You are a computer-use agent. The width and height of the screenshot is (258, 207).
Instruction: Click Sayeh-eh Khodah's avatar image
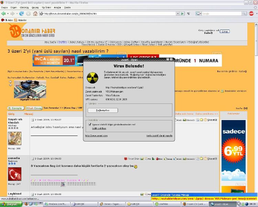click(15, 138)
